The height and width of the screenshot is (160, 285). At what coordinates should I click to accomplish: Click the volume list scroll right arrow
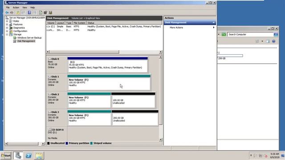point(160,52)
